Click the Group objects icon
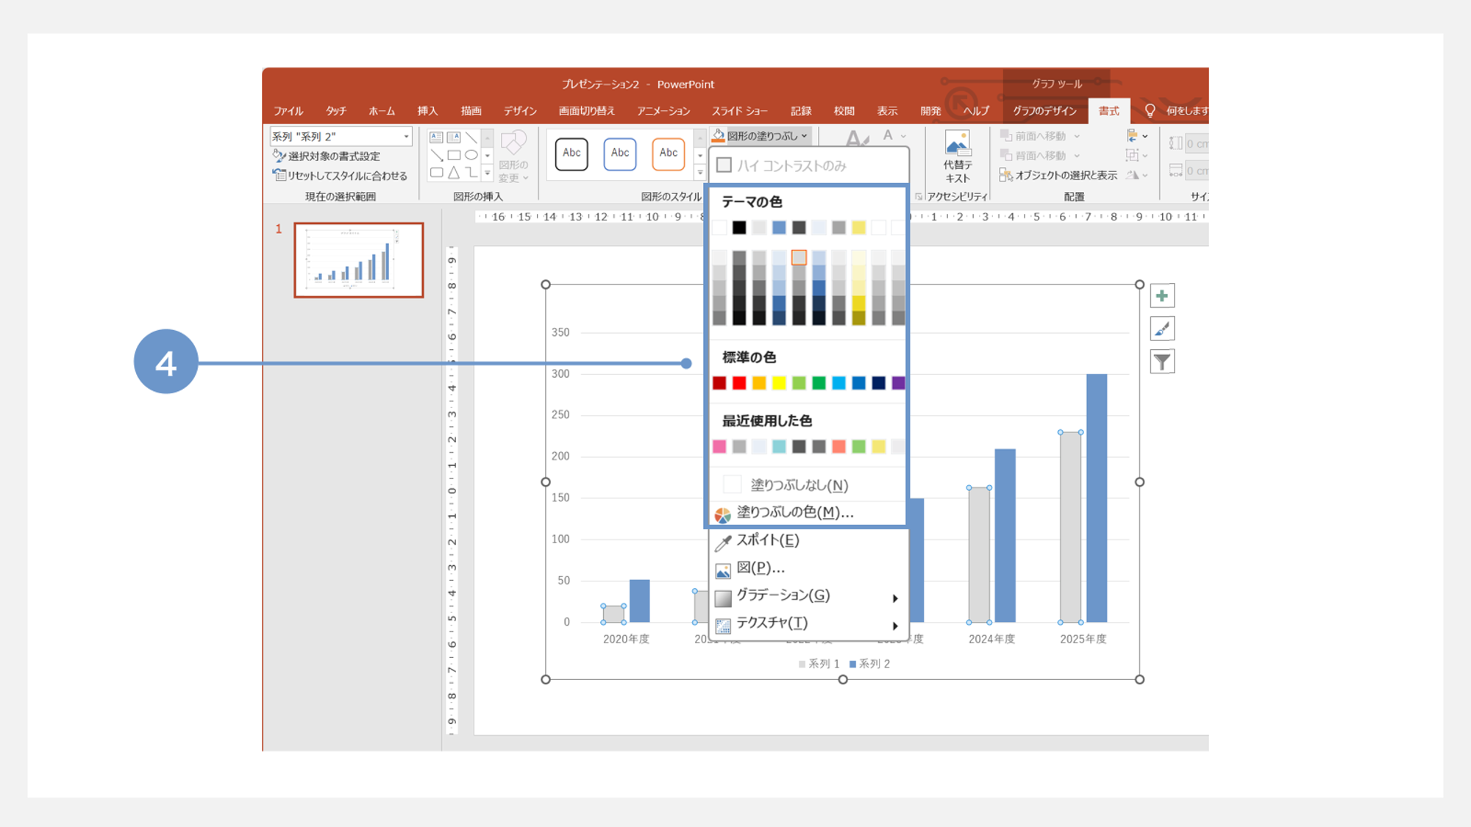 [x=1133, y=155]
